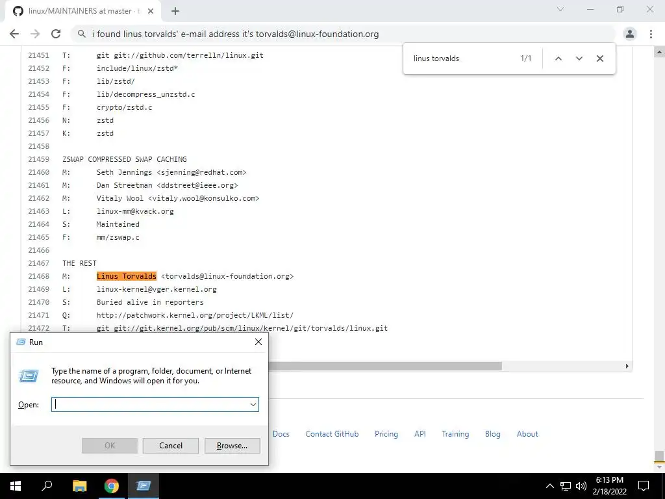The width and height of the screenshot is (665, 499).
Task: Click the Run app icon on taskbar
Action: pyautogui.click(x=144, y=486)
